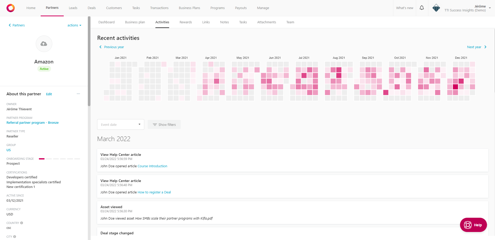Click What's new link
The height and width of the screenshot is (240, 495).
click(x=405, y=8)
